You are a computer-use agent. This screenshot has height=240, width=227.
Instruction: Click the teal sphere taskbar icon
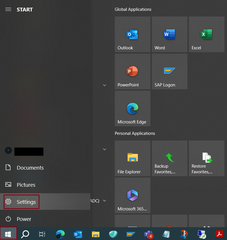[x=113, y=234]
